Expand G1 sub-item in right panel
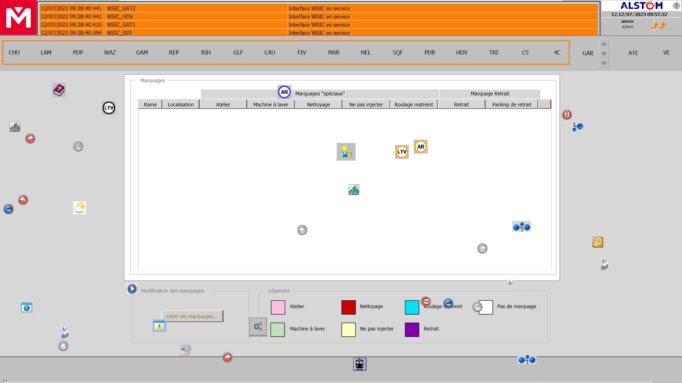The width and height of the screenshot is (682, 383). (x=604, y=44)
